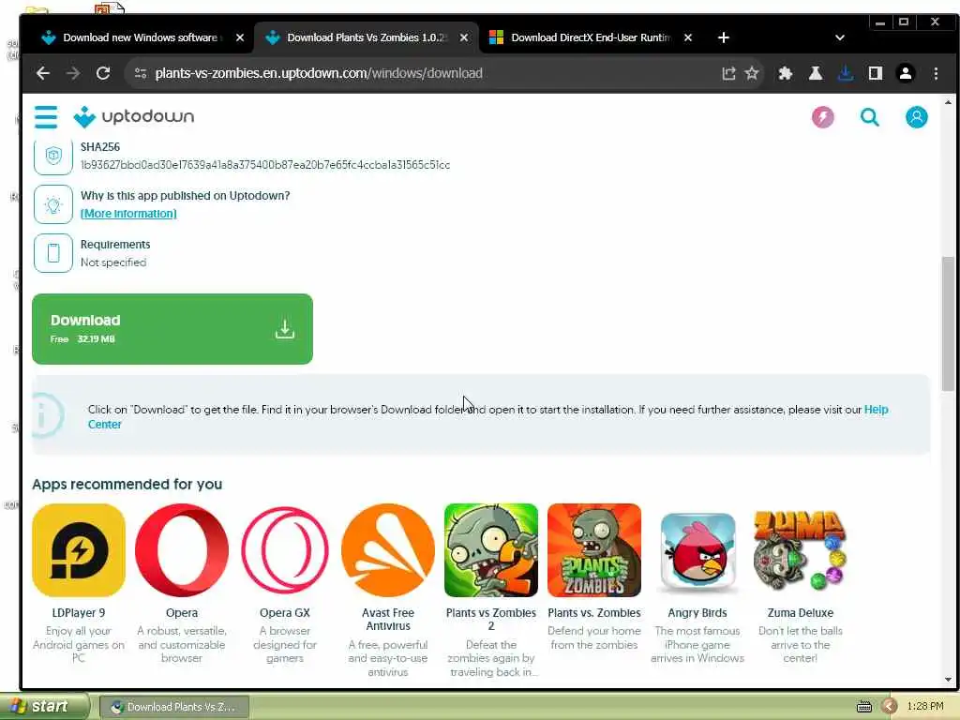Click the LDPlayer 9 title link
Image resolution: width=960 pixels, height=720 pixels.
79,613
